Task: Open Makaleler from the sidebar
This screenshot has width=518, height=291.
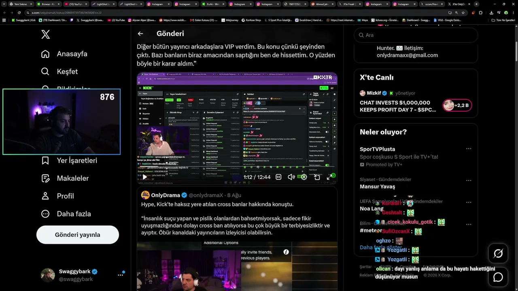Action: tap(65, 178)
